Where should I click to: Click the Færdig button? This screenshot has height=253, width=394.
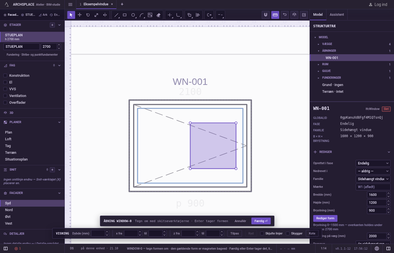[x=261, y=221]
